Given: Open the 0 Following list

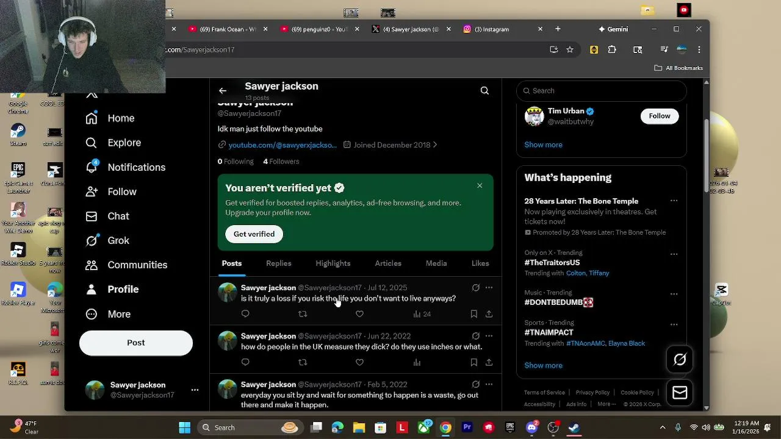Looking at the screenshot, I should tap(236, 162).
